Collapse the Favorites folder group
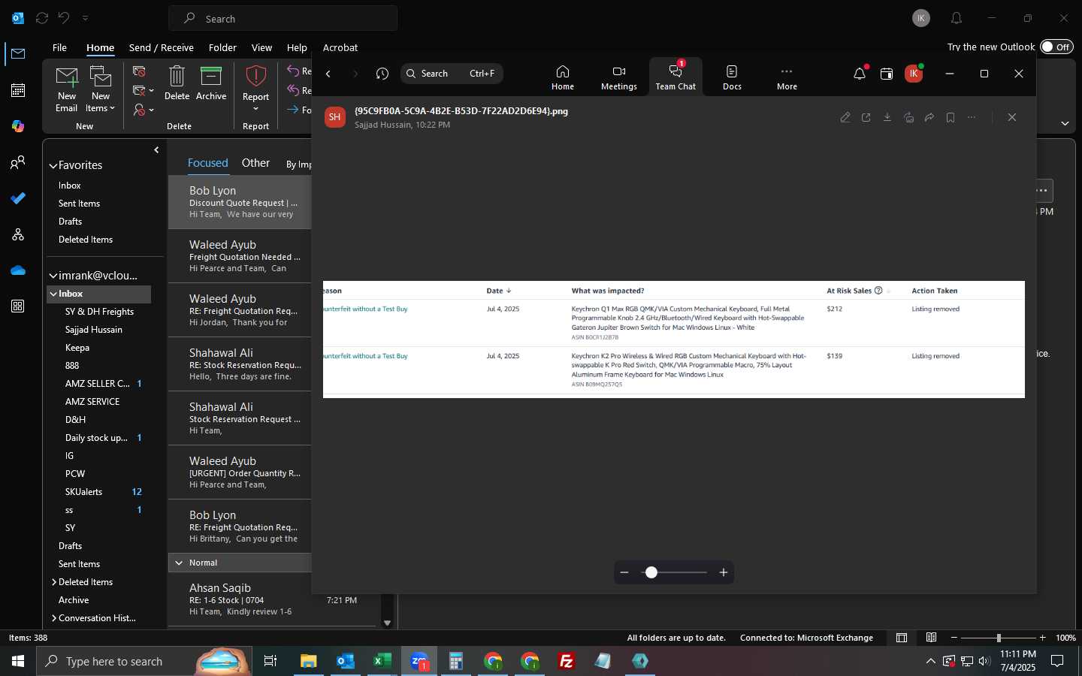This screenshot has height=676, width=1082. tap(53, 165)
